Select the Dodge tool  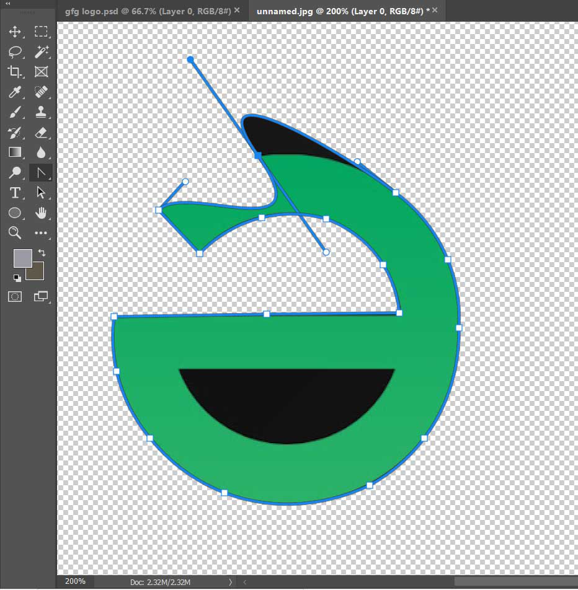(15, 173)
